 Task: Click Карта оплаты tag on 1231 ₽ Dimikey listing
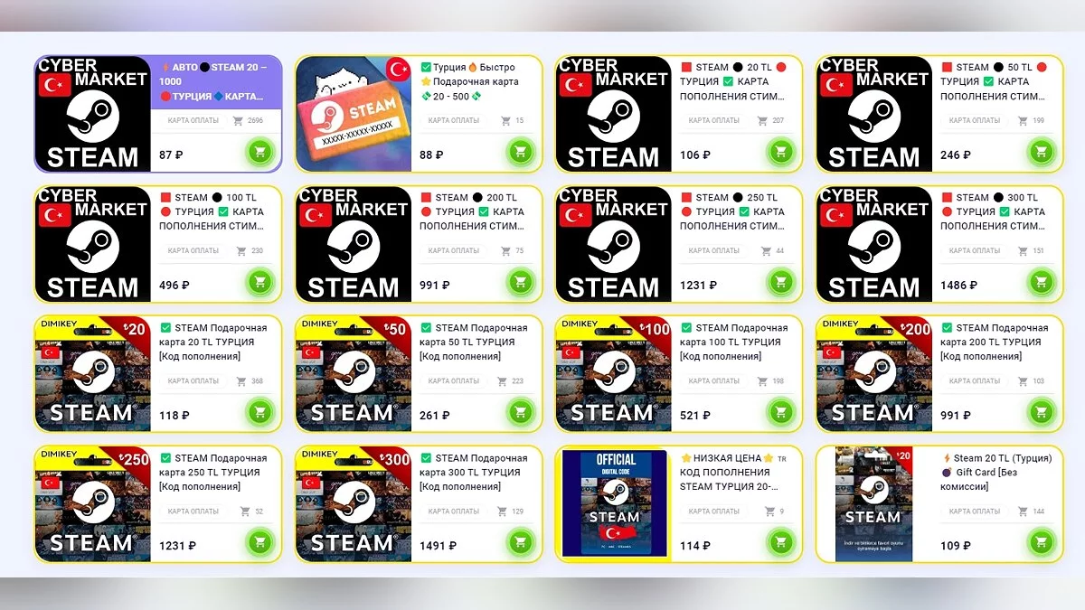pos(193,511)
